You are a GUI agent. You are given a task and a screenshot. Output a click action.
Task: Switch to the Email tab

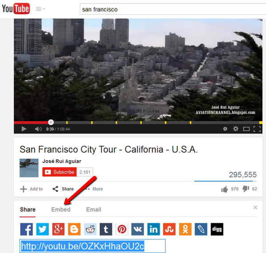coord(94,209)
